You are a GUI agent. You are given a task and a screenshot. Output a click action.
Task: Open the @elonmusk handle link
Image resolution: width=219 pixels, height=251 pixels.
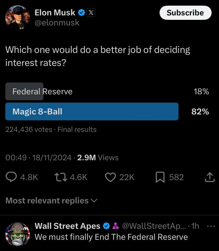57,22
